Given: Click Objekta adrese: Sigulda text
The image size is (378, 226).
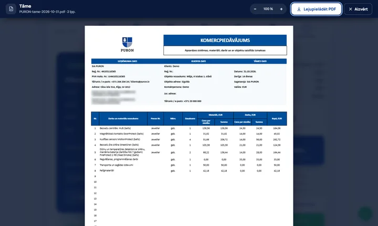Looking at the screenshot, I should [x=177, y=81].
